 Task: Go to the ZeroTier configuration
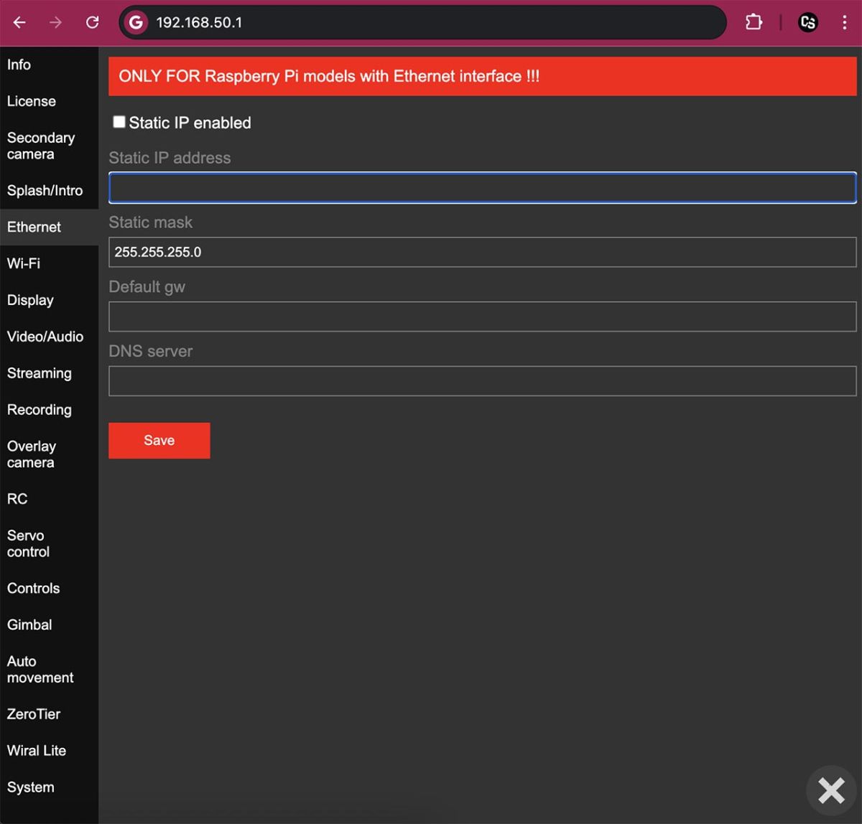pyautogui.click(x=34, y=713)
